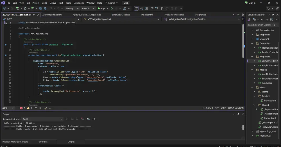Click code cleanup broom icon

click(x=46, y=108)
